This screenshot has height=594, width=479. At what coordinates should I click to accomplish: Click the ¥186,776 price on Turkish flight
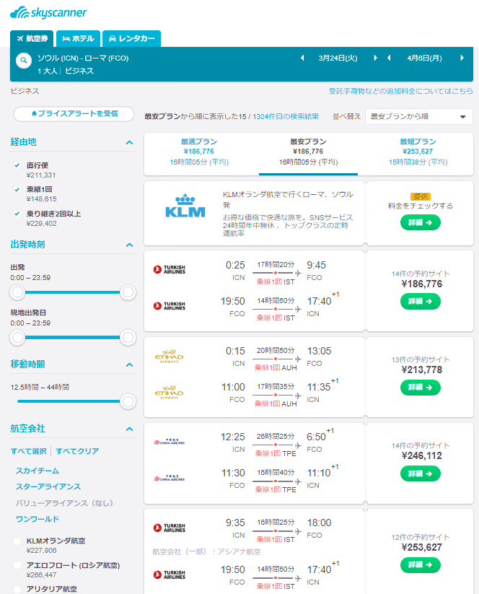(421, 284)
